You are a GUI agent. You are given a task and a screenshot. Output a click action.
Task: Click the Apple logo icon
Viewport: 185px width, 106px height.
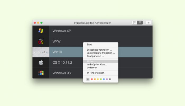[x=41, y=62]
